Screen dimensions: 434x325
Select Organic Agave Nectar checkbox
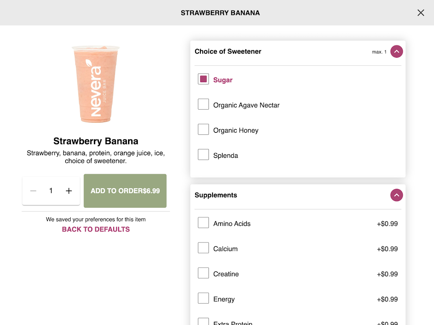203,104
